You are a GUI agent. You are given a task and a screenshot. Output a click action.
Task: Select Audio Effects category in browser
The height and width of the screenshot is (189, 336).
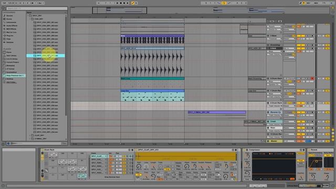pos(12,26)
